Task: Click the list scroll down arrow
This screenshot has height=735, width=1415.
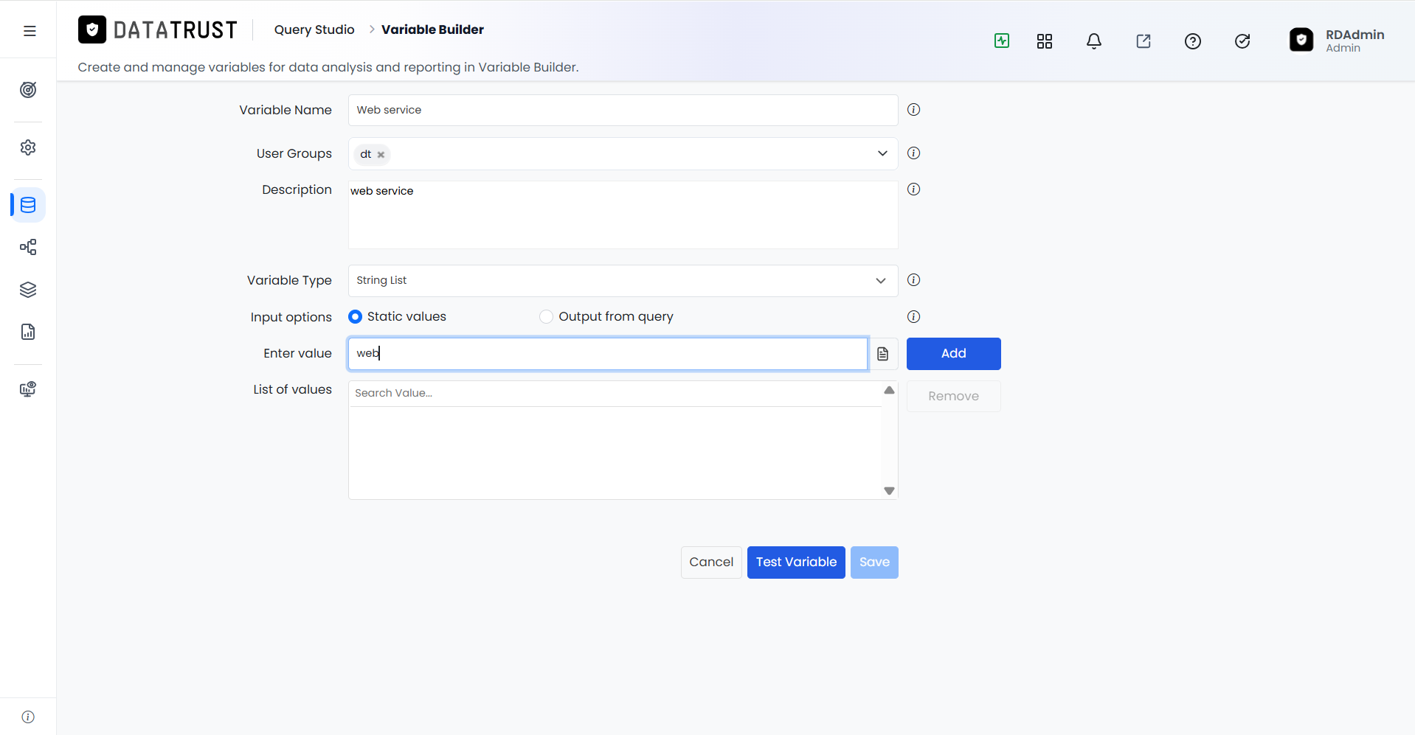Action: (x=889, y=491)
